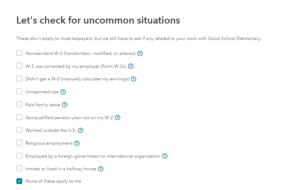Open Unreported tips help icon

63,92
